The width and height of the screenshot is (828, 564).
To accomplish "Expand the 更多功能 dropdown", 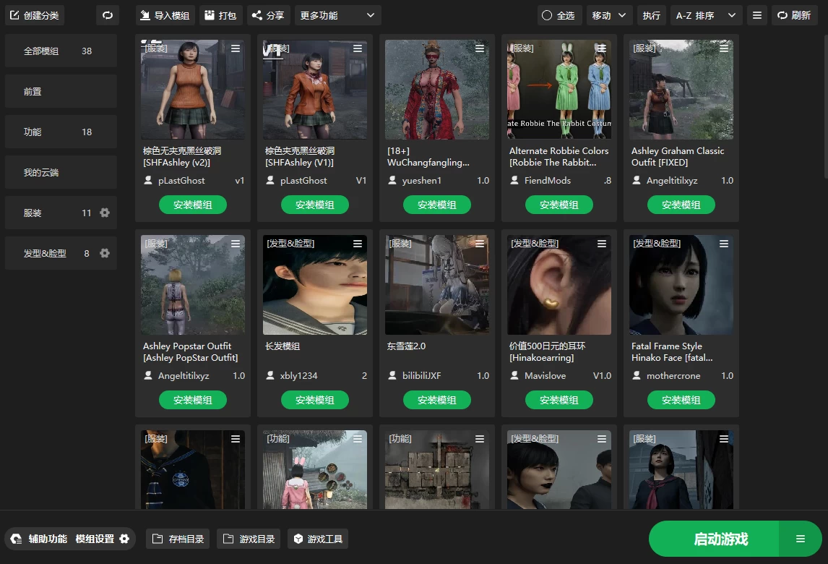I will 337,15.
